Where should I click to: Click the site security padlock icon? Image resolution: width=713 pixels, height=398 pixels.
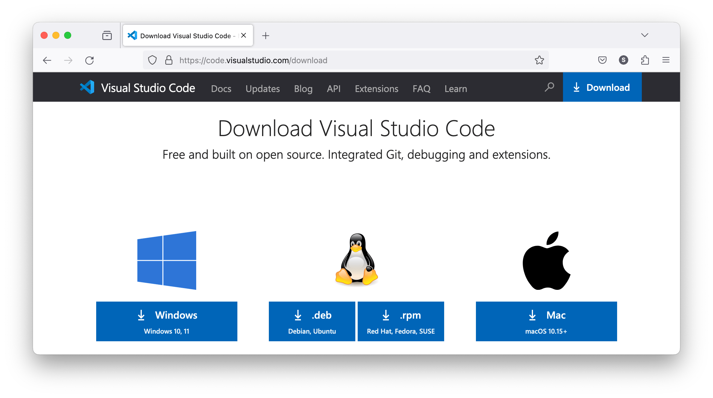pos(169,60)
